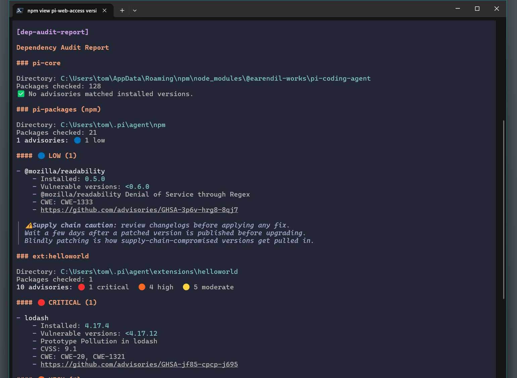Open a new terminal tab

122,10
